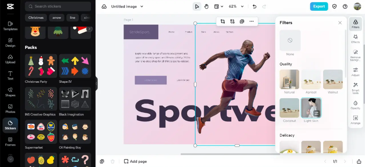Expand more sidebar tools chevron
Viewport: 365px width, 167px height.
(11, 159)
